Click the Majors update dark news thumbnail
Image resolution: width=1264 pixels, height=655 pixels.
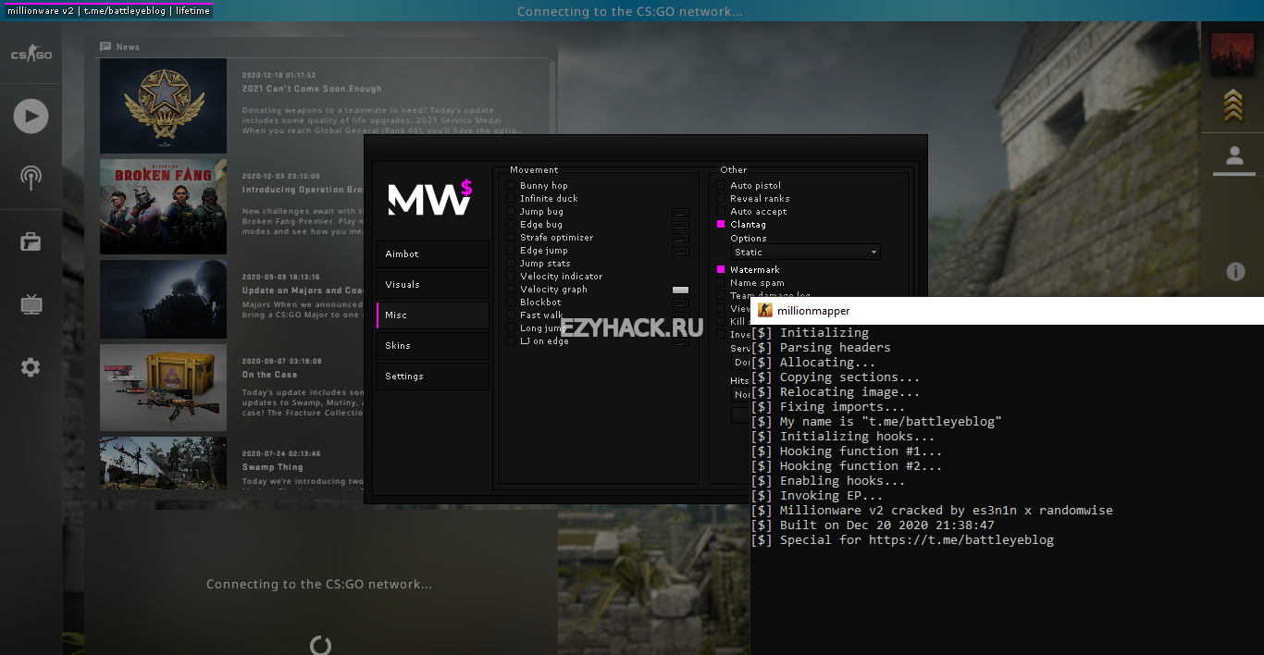tap(163, 299)
